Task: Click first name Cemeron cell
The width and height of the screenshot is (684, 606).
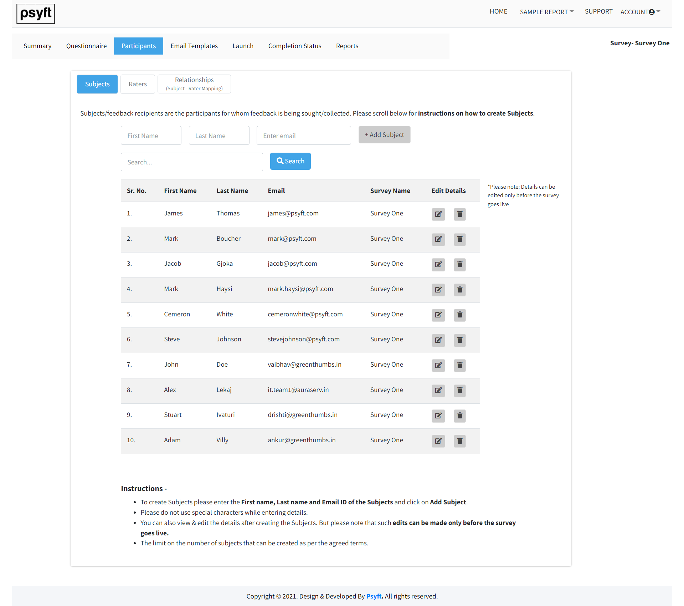Action: click(177, 314)
